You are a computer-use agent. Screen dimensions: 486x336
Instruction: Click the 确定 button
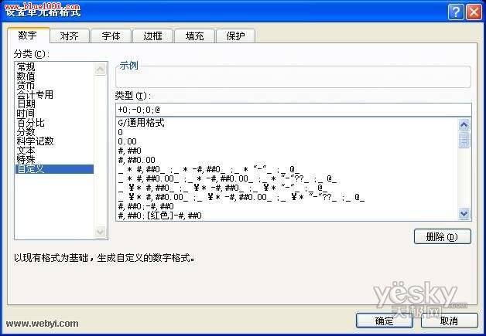tap(385, 321)
